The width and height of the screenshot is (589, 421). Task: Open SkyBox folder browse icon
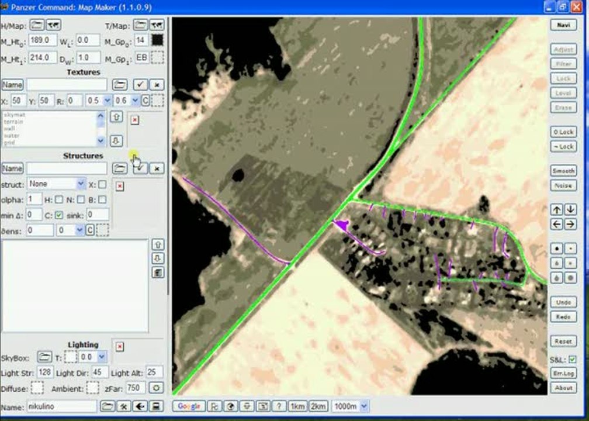[44, 356]
